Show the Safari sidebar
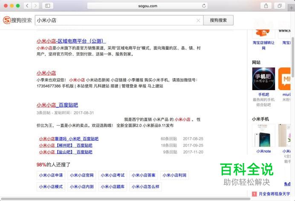295x201 pixels. (x=48, y=6)
